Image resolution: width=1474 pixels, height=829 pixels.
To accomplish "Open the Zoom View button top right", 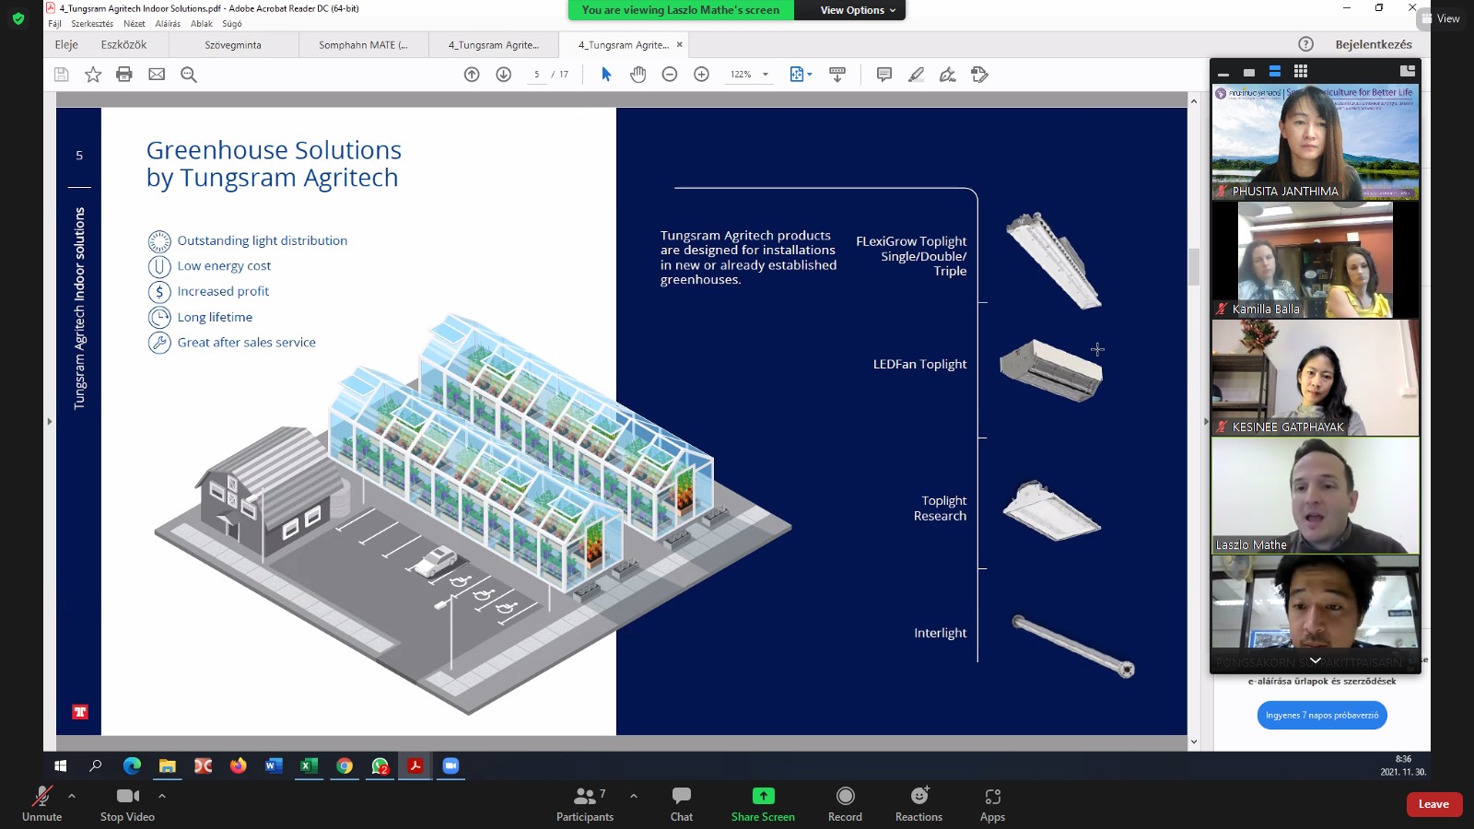I will tap(1441, 18).
